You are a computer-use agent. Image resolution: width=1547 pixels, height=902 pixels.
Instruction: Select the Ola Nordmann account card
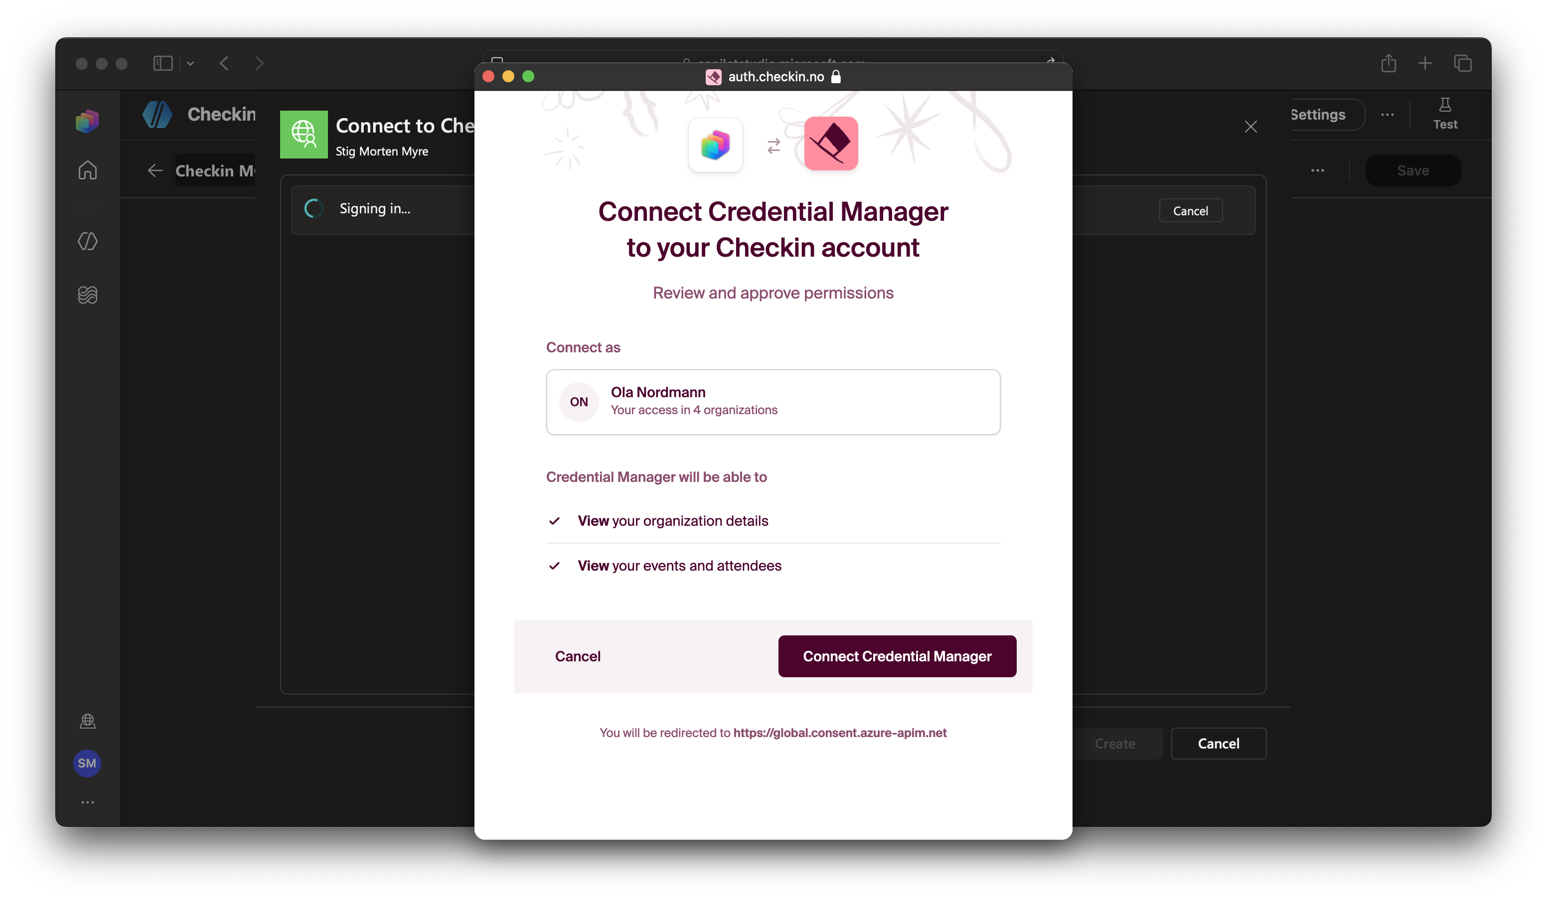[x=773, y=402]
